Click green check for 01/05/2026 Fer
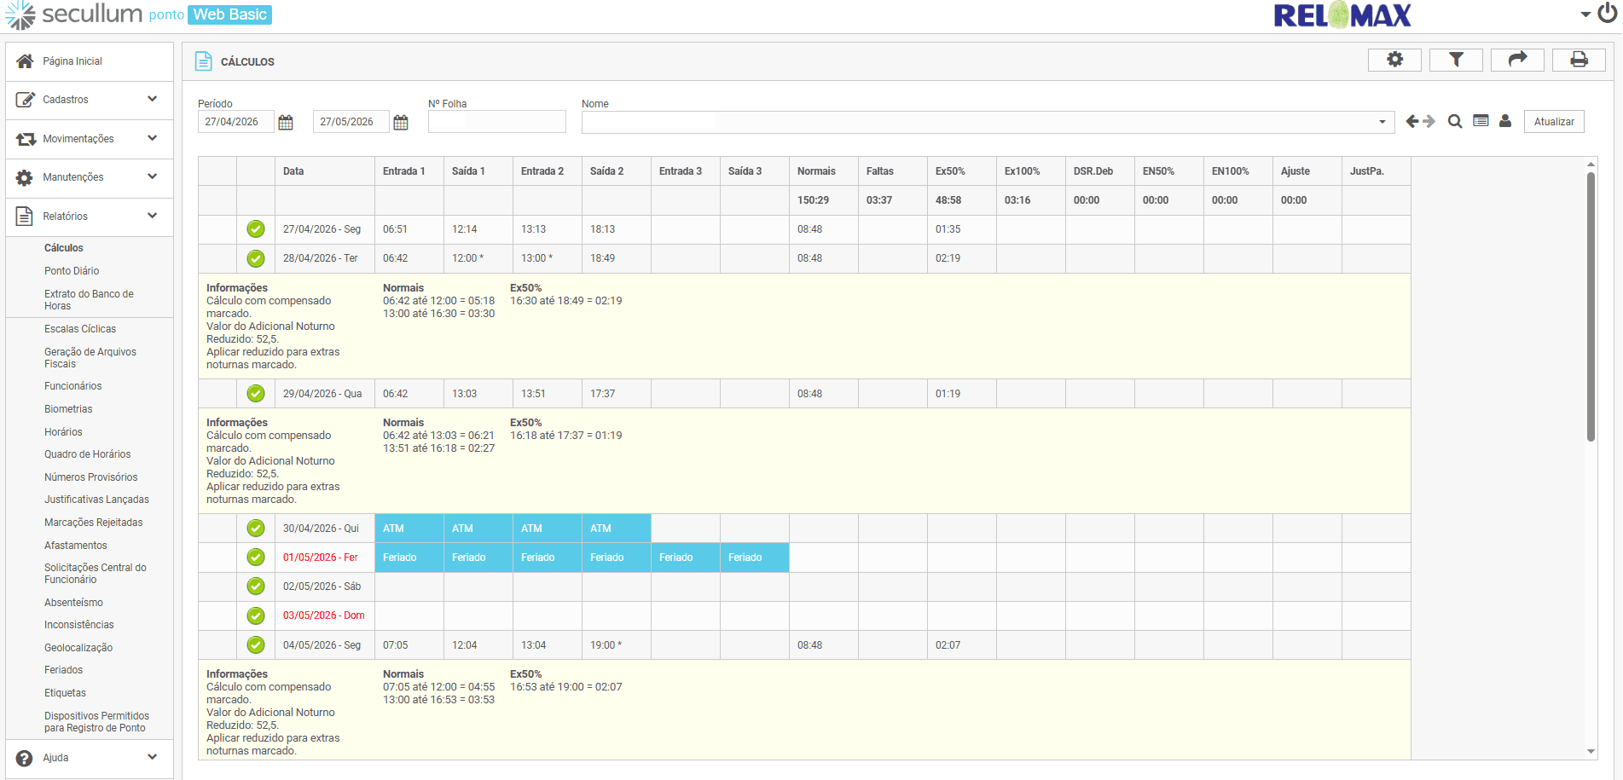The height and width of the screenshot is (780, 1623). pyautogui.click(x=256, y=558)
